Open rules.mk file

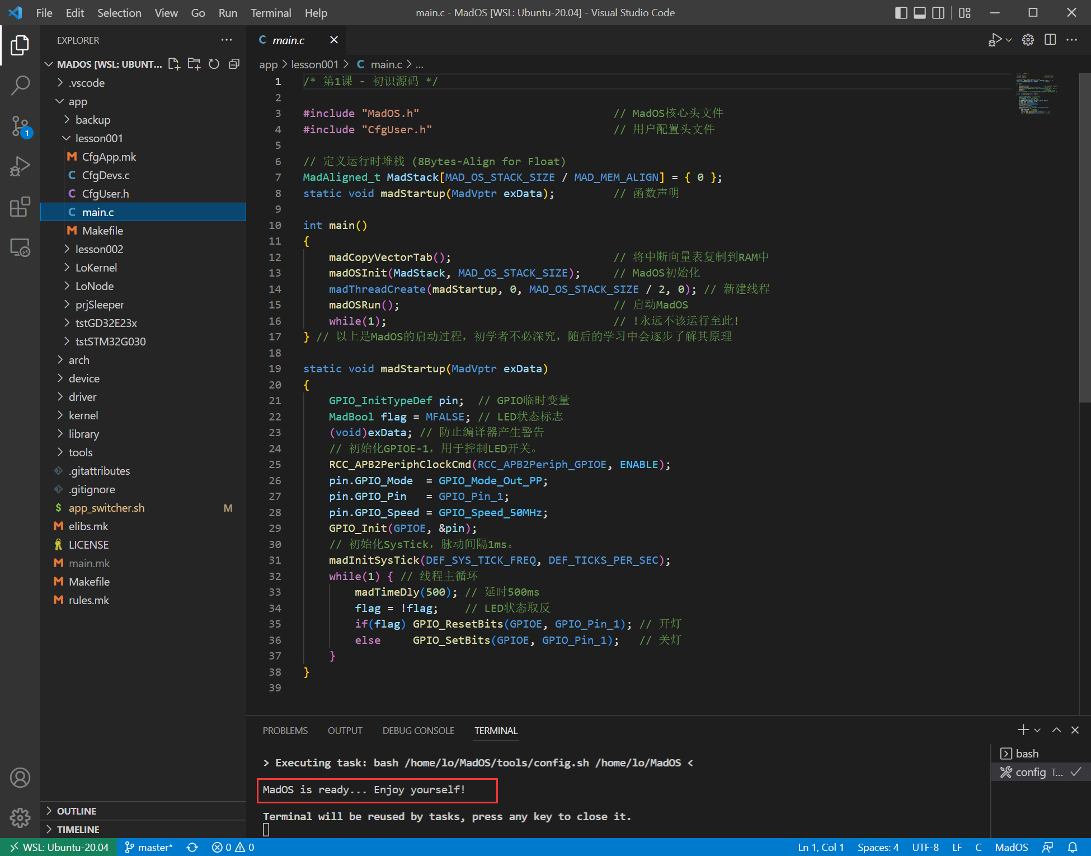pyautogui.click(x=143, y=600)
